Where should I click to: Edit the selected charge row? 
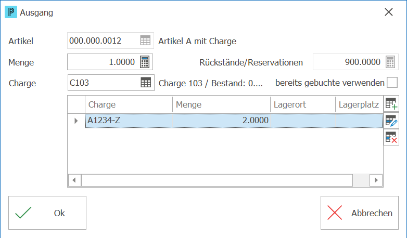click(x=391, y=121)
